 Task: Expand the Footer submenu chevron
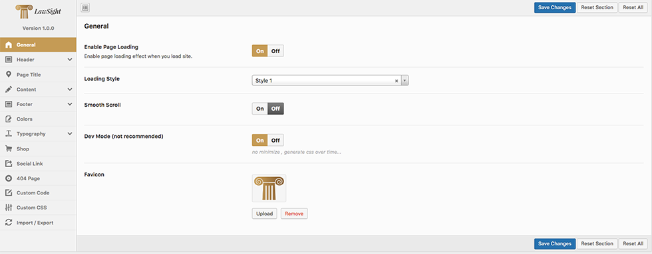click(x=69, y=104)
